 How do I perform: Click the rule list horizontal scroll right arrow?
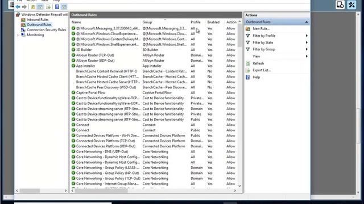(235, 191)
